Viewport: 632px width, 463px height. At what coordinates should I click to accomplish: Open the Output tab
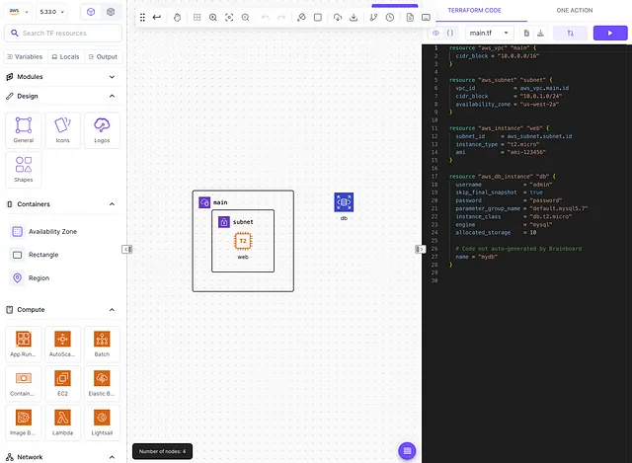pos(103,57)
